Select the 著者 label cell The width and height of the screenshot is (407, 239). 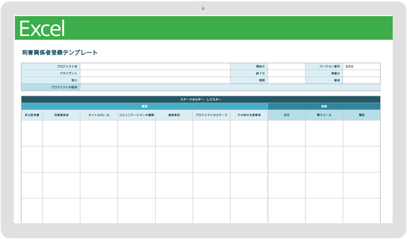point(324,81)
